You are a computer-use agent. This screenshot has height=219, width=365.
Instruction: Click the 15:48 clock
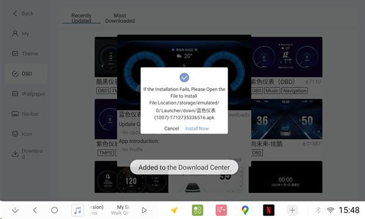349,210
